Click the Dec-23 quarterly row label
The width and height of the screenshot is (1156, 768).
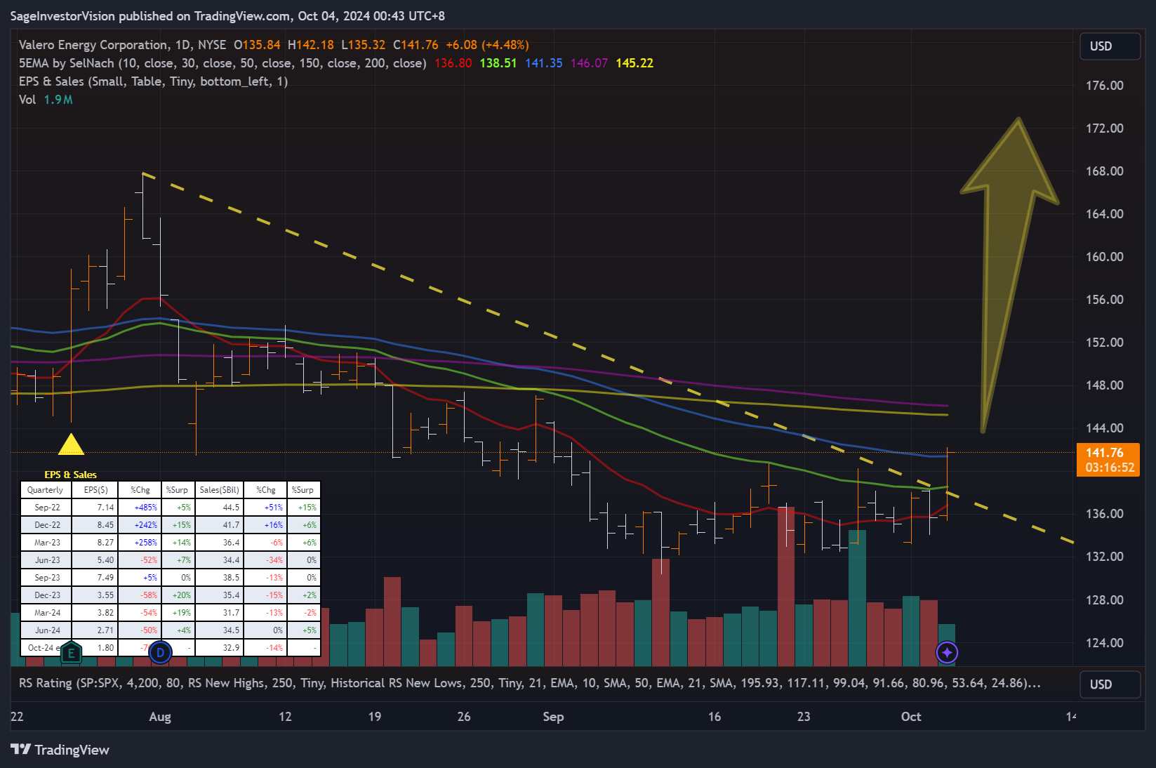pyautogui.click(x=47, y=595)
